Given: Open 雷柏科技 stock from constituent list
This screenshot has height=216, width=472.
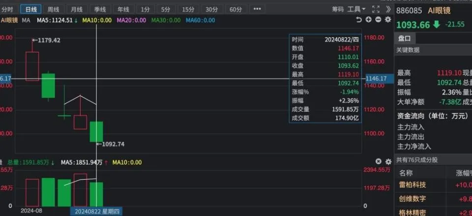Looking at the screenshot, I should [x=413, y=185].
